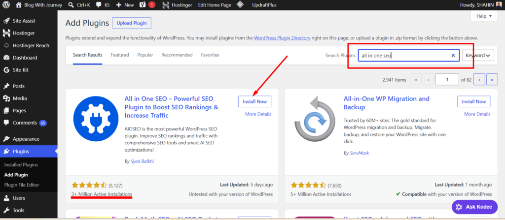The width and height of the screenshot is (505, 220).
Task: Click the current page number field
Action: click(x=447, y=79)
